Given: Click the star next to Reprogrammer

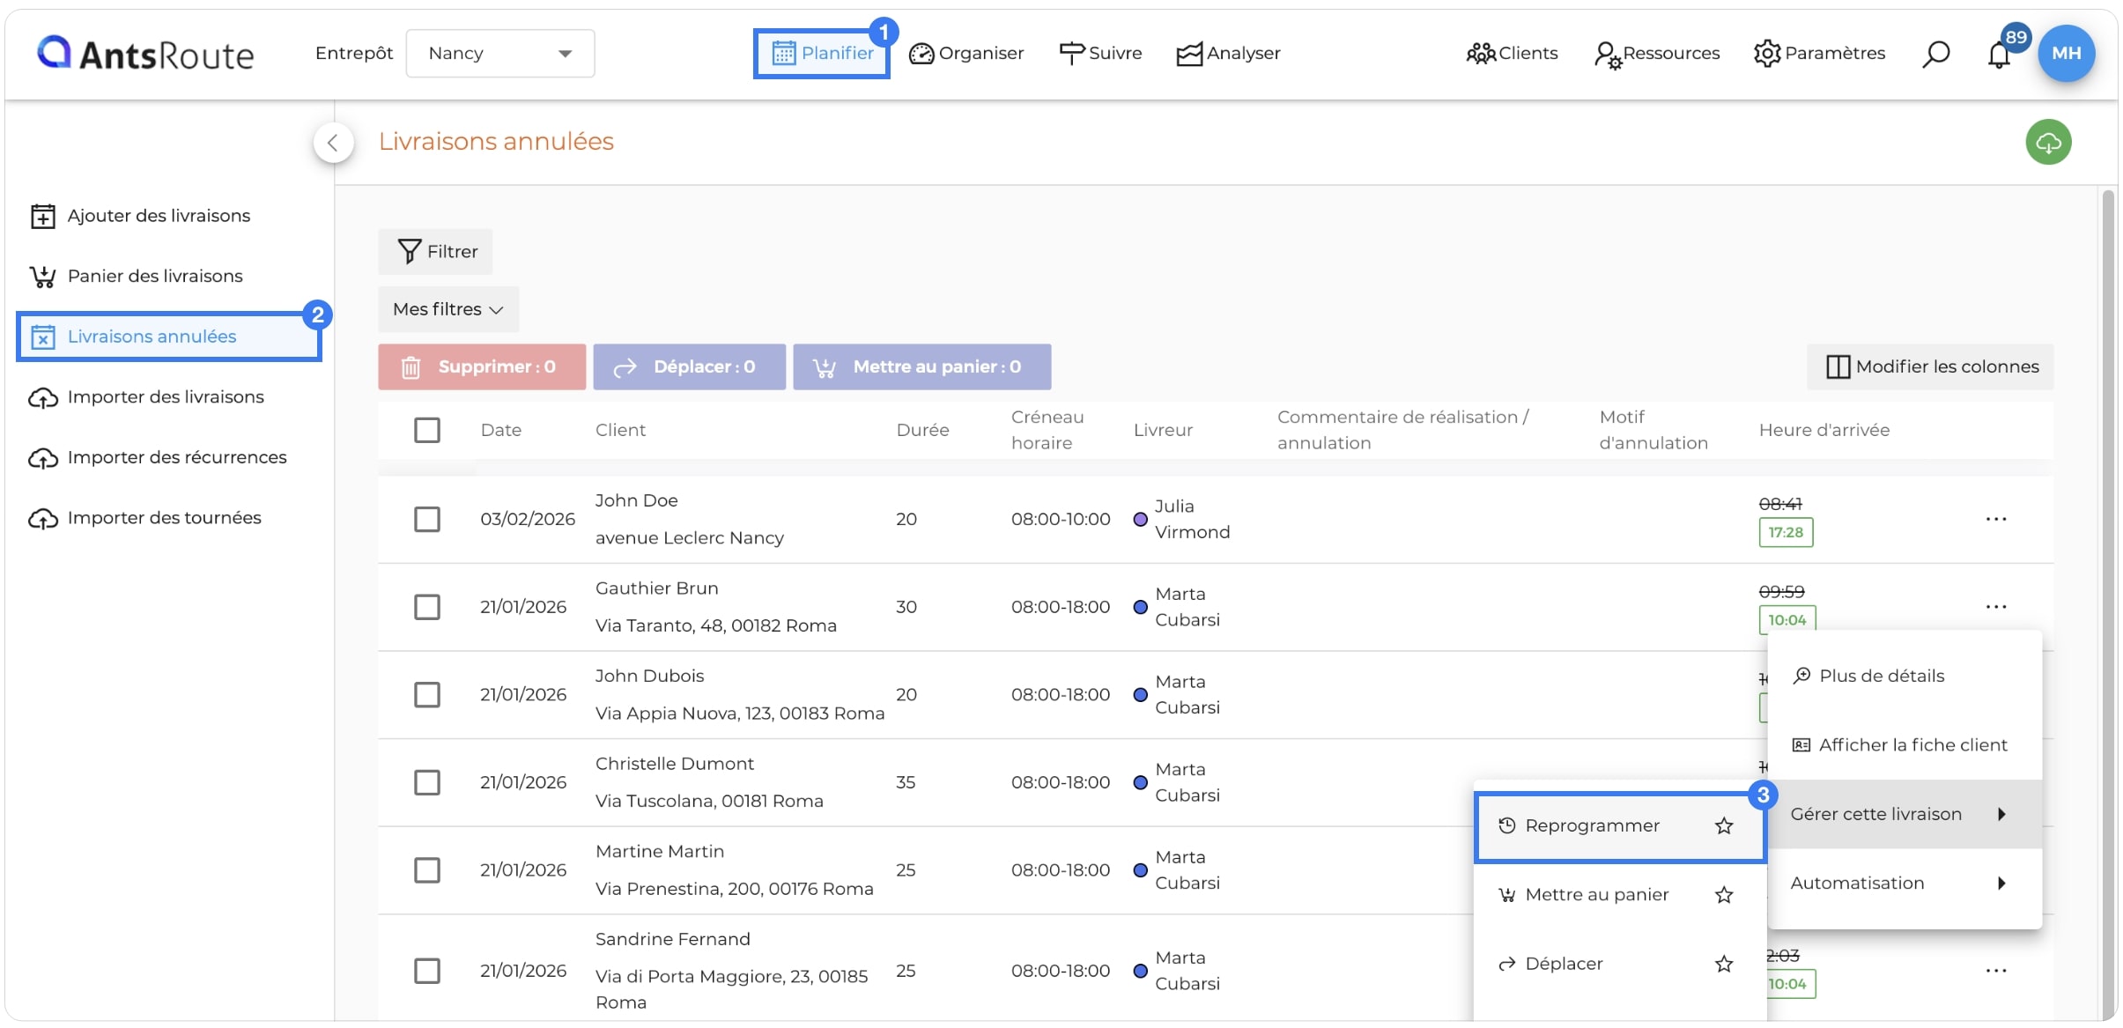Looking at the screenshot, I should [1724, 826].
